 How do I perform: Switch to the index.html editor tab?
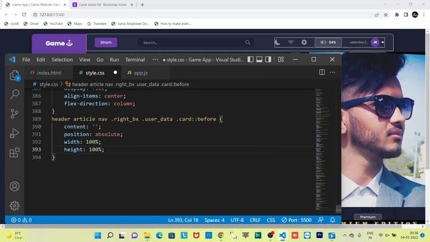48,73
